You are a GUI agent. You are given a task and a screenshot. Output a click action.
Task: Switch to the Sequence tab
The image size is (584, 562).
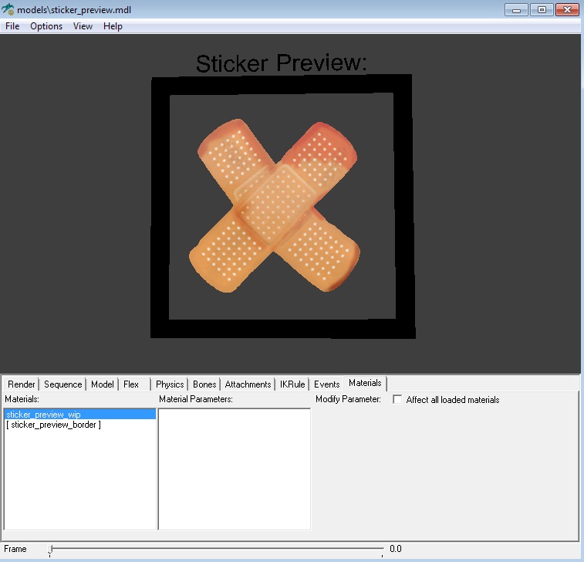click(63, 384)
